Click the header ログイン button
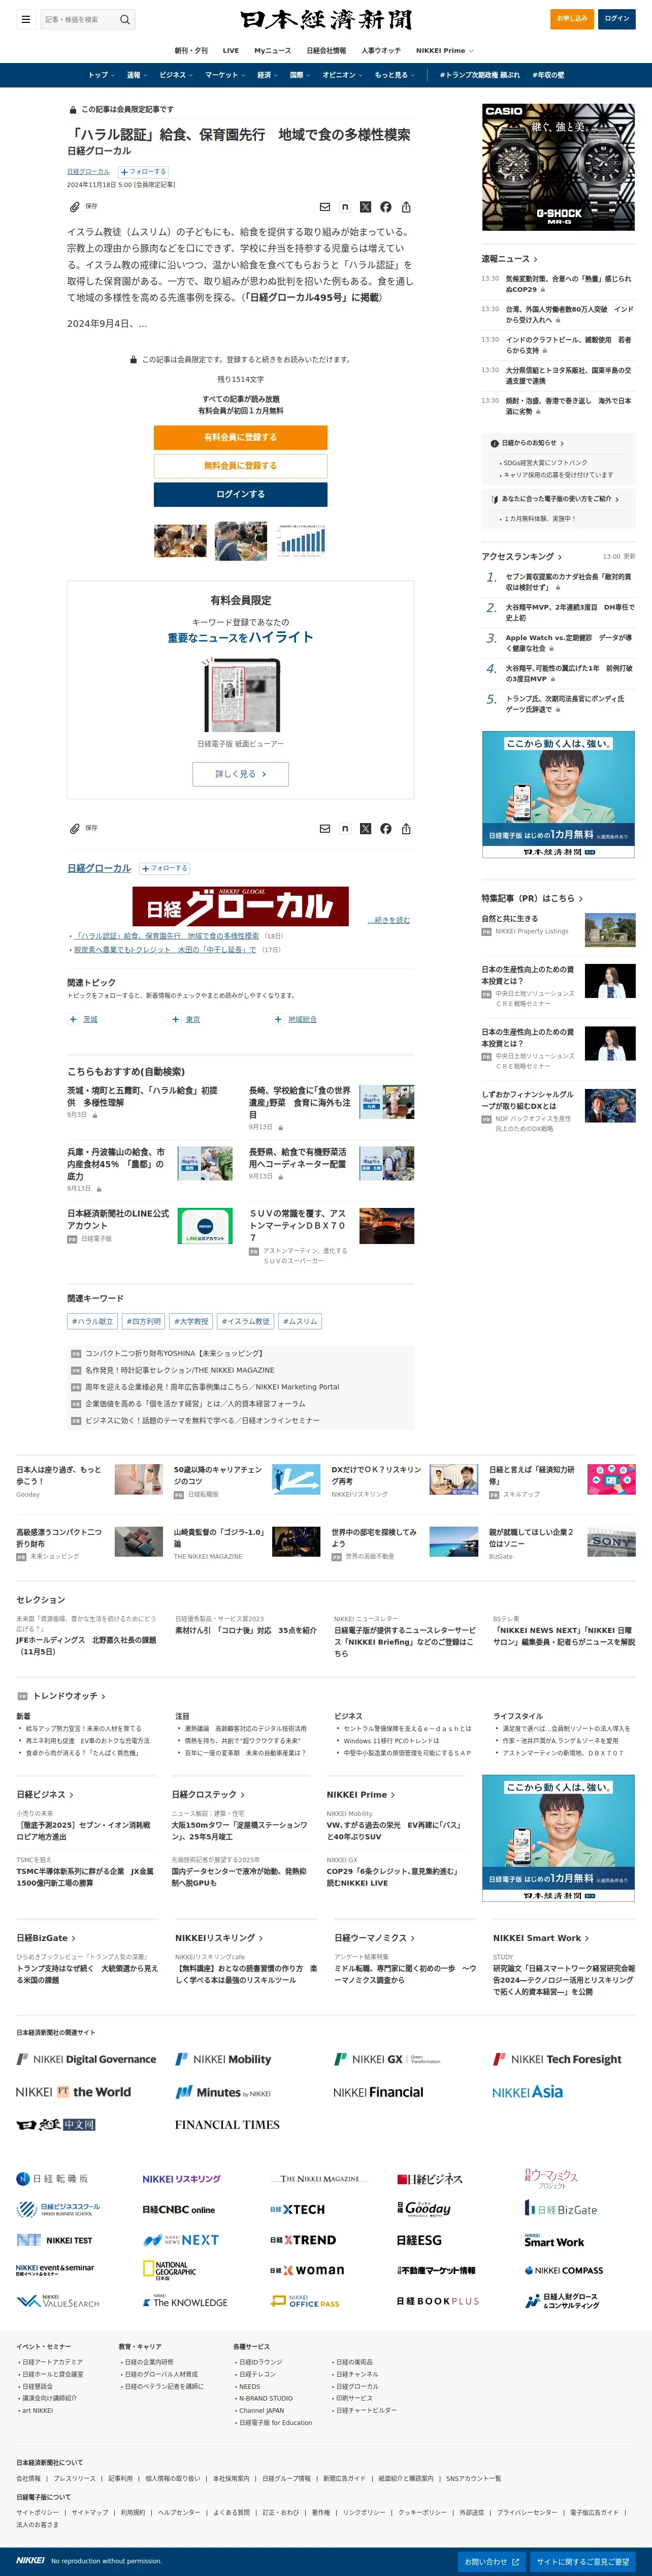Screen dimensions: 652x2576 tap(617, 19)
